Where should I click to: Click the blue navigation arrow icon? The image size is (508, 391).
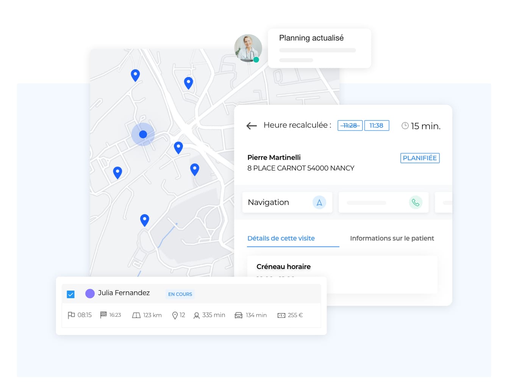pos(319,202)
